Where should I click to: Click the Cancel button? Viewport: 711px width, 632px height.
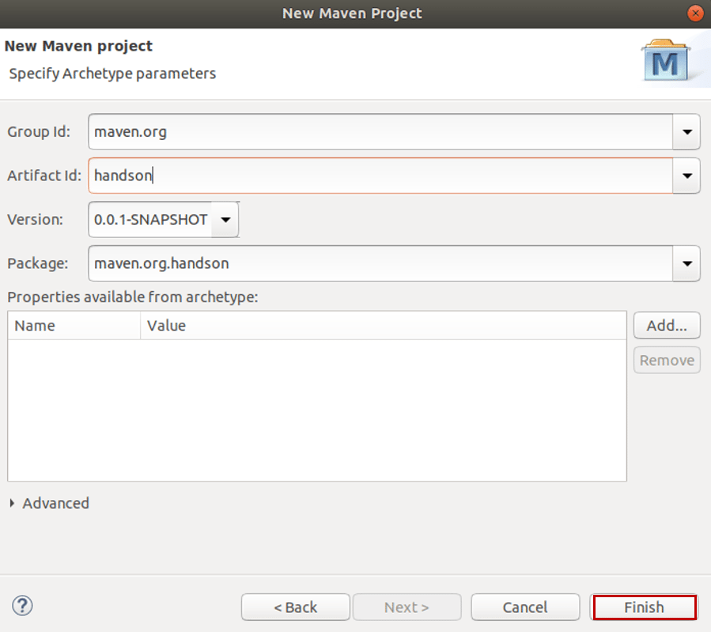pyautogui.click(x=525, y=607)
